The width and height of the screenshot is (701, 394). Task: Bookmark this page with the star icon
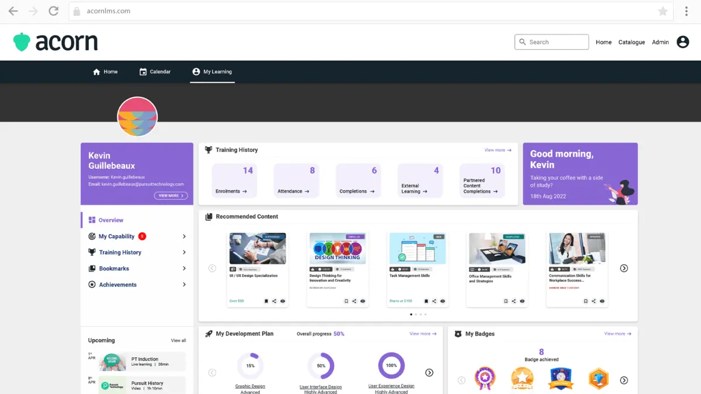click(662, 11)
